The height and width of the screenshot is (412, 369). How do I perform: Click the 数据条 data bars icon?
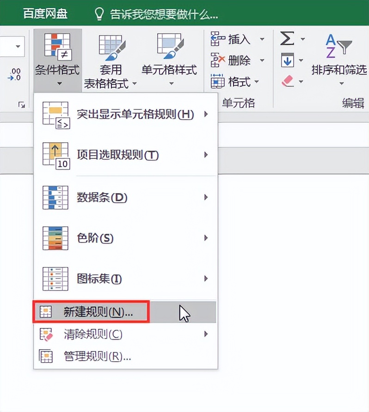tap(55, 198)
